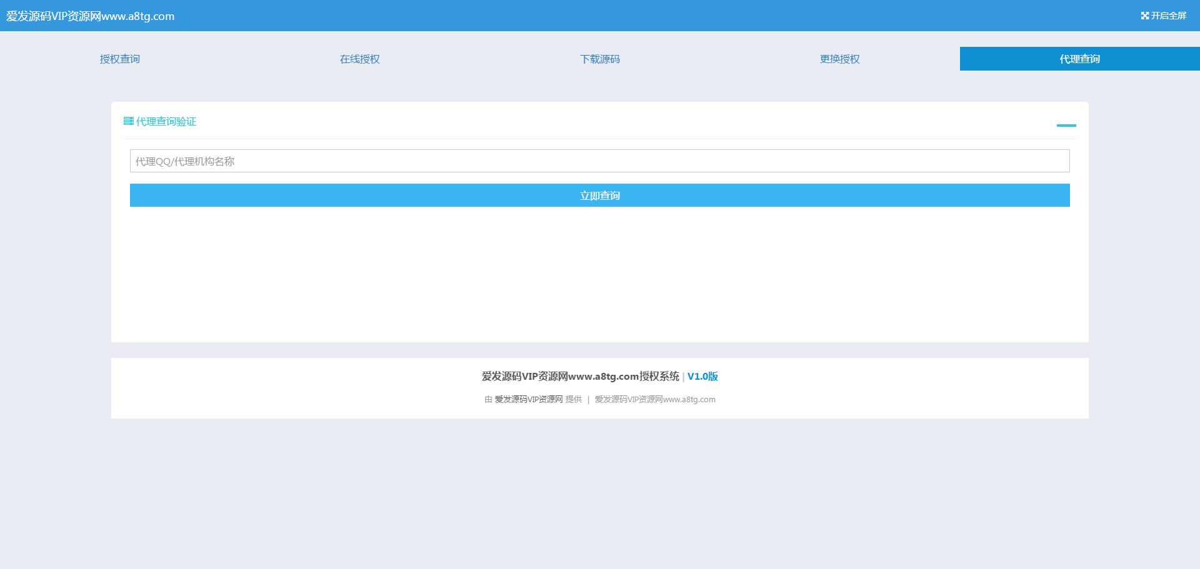Click the fullscreen arrows icon in header
This screenshot has width=1200, height=569.
coord(1144,16)
